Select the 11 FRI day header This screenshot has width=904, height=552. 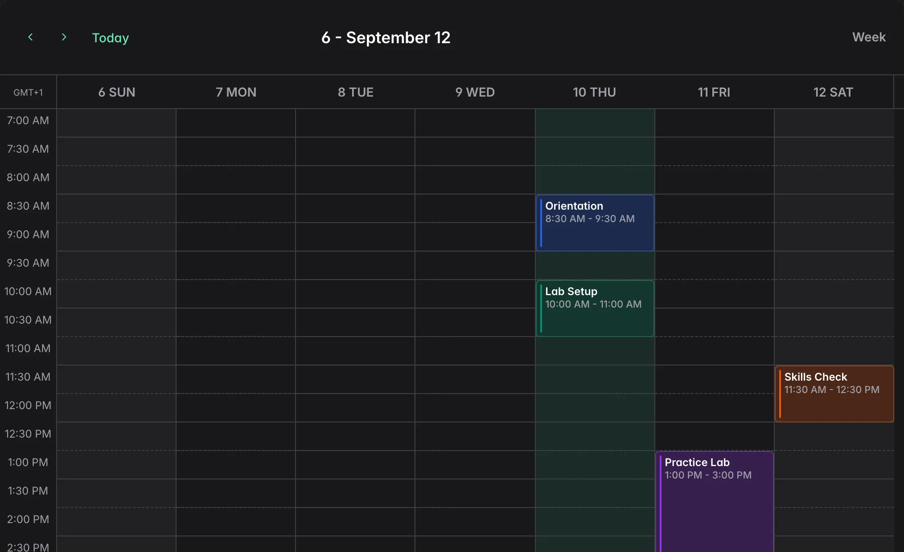point(714,92)
